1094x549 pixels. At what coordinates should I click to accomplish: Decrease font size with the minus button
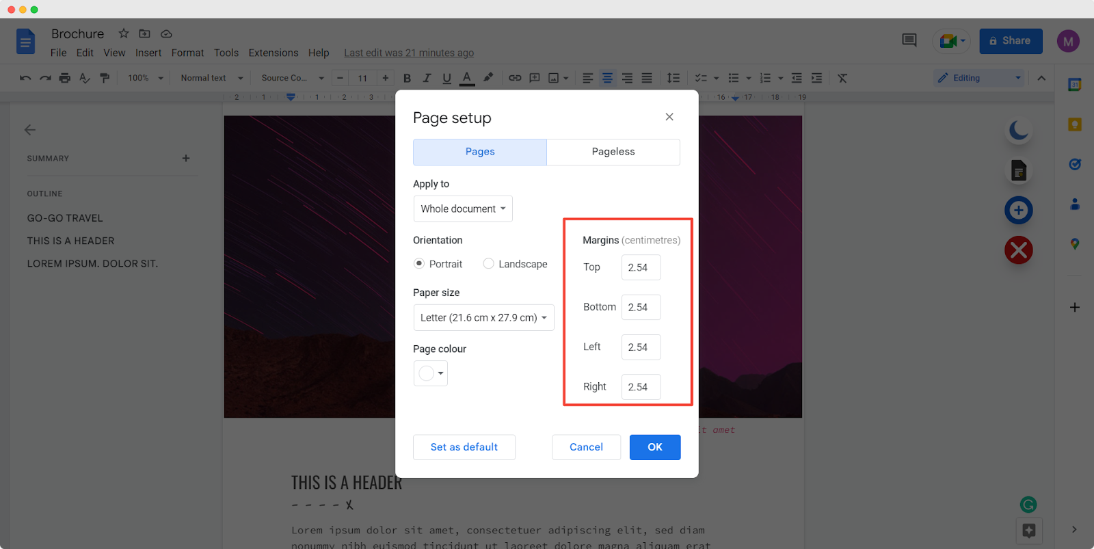pos(340,78)
